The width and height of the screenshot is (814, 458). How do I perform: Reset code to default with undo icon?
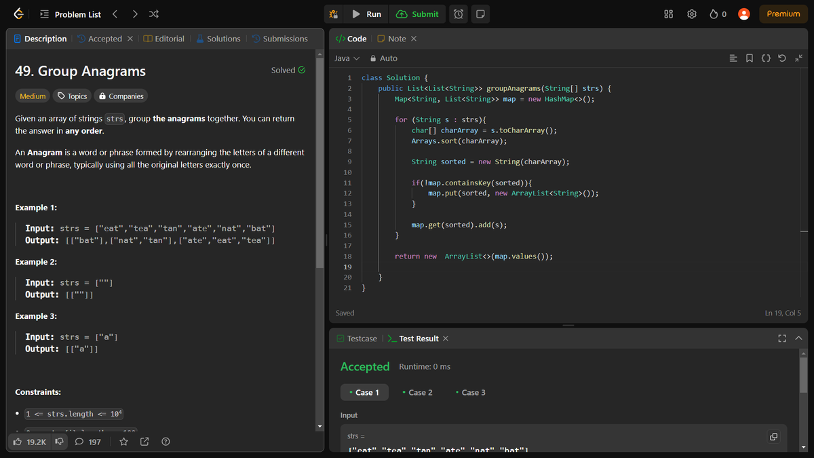[782, 58]
